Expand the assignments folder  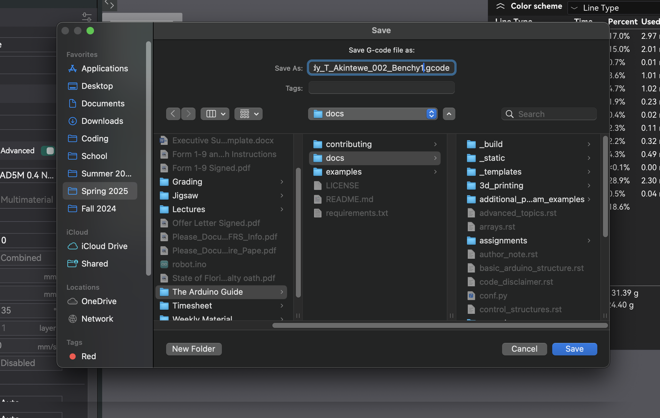(589, 241)
